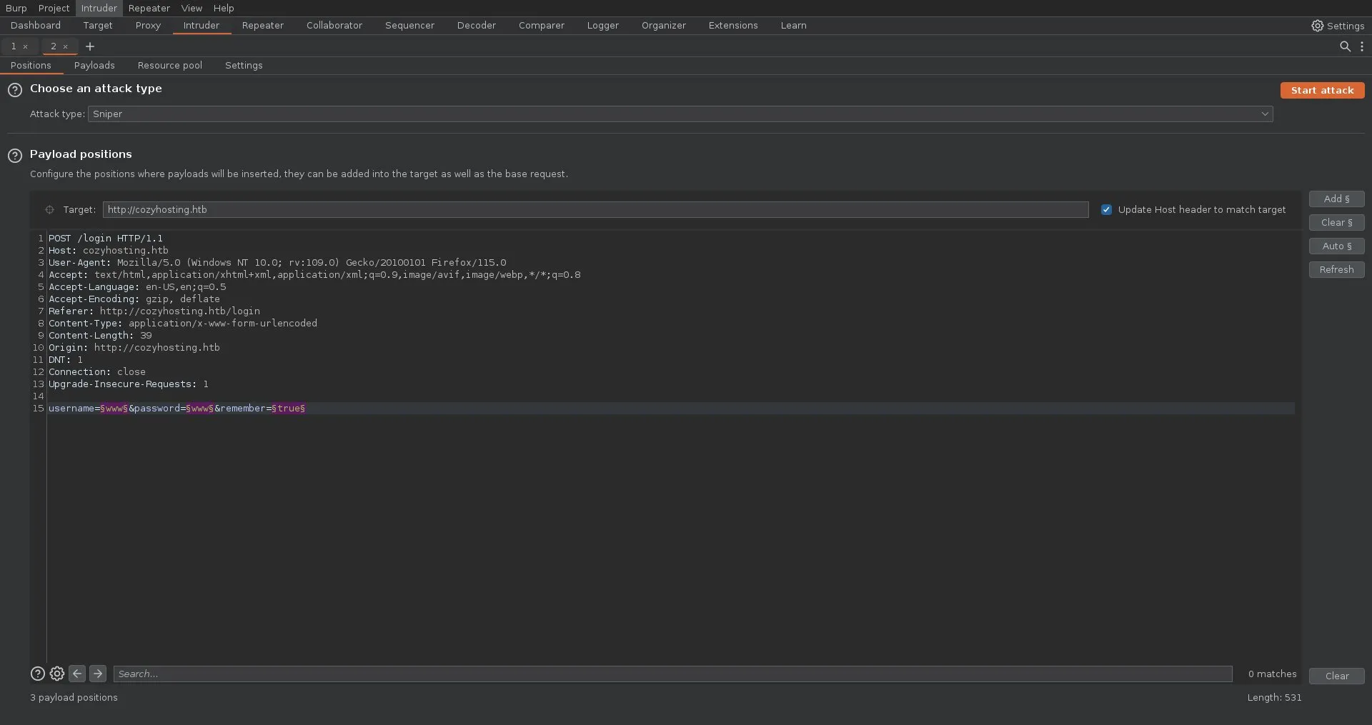This screenshot has width=1372, height=725.
Task: Expand the Attack type dropdown
Action: (680, 114)
